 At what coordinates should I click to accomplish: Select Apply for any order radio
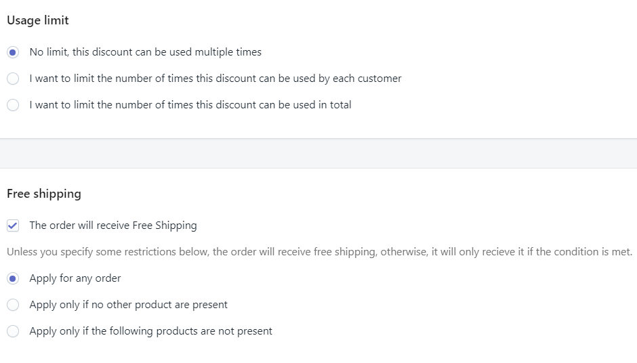click(13, 278)
